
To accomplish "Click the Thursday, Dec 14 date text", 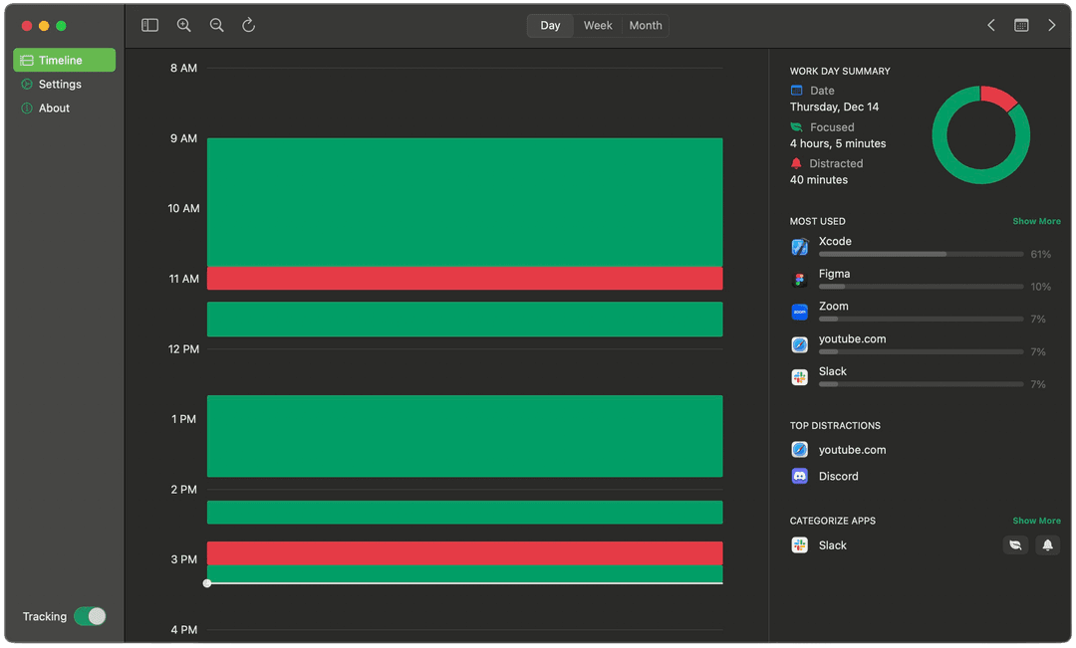I will 834,107.
